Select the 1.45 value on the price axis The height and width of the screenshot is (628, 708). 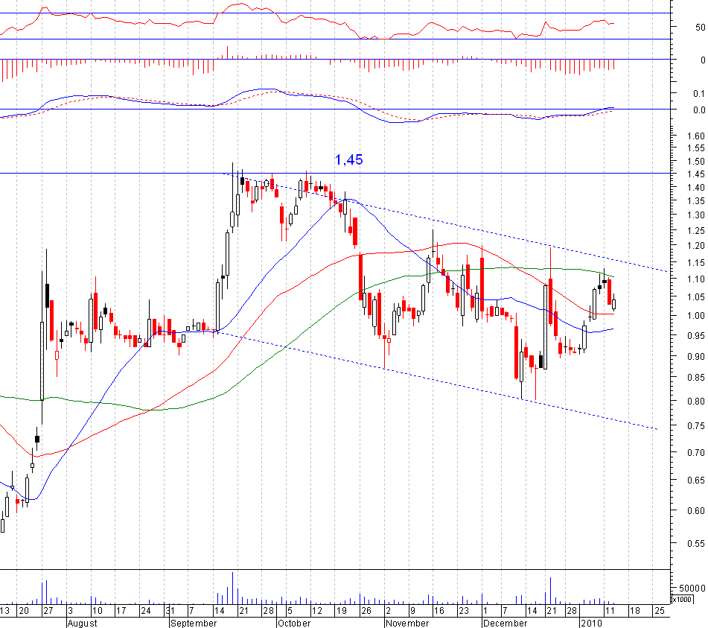(x=696, y=174)
